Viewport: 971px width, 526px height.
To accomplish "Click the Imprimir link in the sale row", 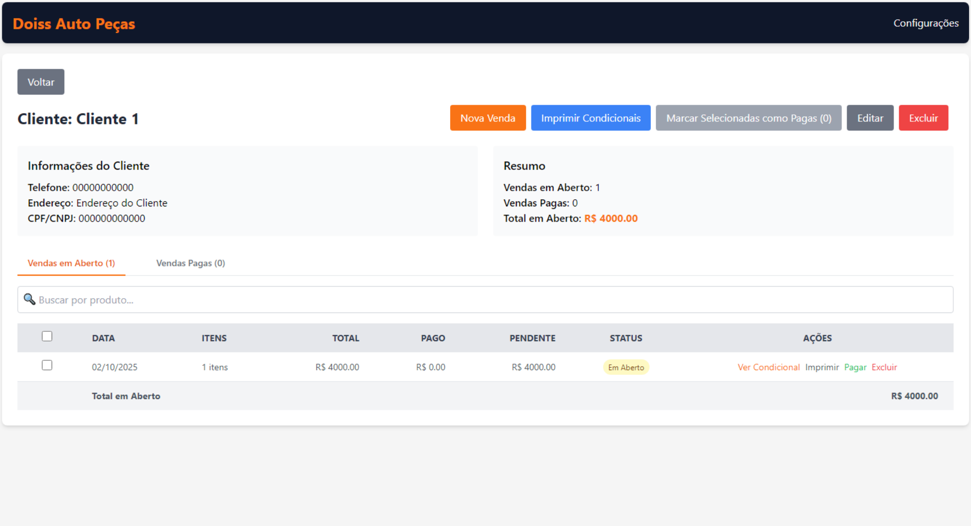I will (822, 367).
